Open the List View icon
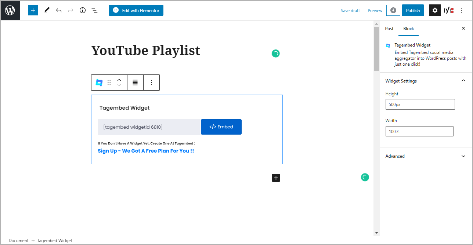Viewport: 473px width, 245px height. tap(94, 10)
